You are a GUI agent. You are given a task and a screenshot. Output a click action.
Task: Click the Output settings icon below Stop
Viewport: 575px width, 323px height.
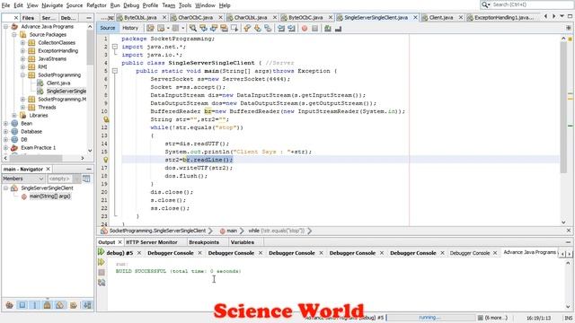click(x=102, y=283)
